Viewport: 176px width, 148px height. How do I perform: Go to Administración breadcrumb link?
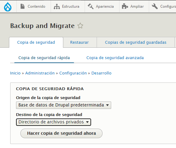point(40,73)
